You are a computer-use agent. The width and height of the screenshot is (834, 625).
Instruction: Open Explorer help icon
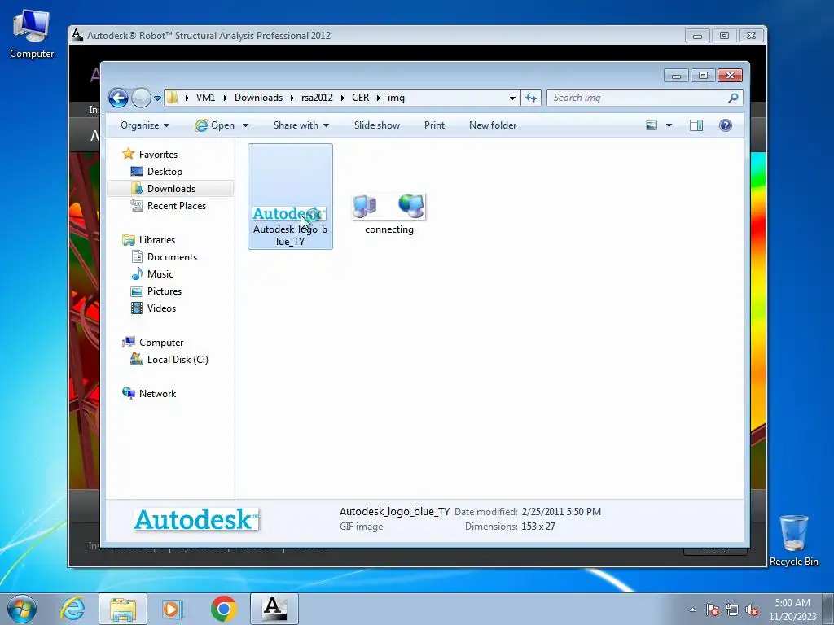pyautogui.click(x=726, y=125)
